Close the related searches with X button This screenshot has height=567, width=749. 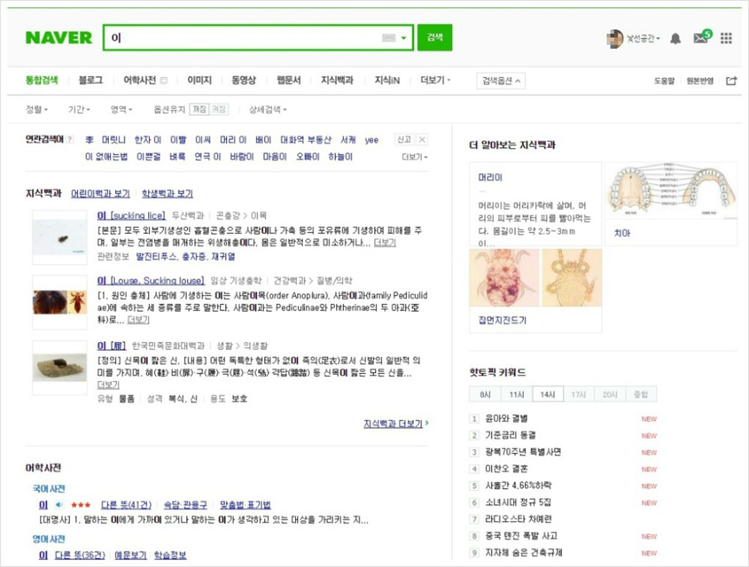click(x=422, y=140)
